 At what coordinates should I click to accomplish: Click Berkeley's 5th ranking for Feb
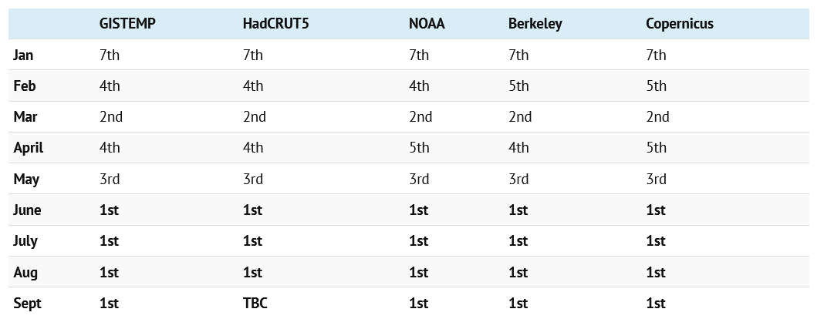coord(518,86)
